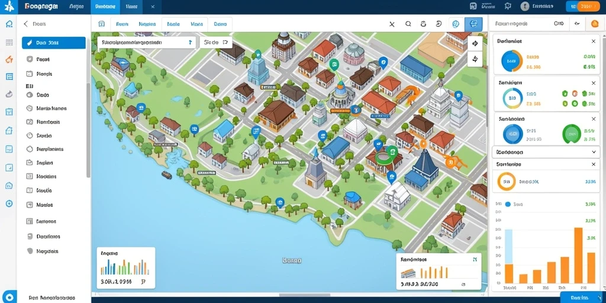Image resolution: width=606 pixels, height=303 pixels.
Task: Open the orange icon in the left rail
Action: point(9,59)
